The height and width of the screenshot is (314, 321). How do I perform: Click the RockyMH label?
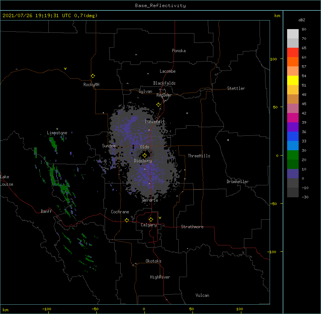(x=91, y=85)
